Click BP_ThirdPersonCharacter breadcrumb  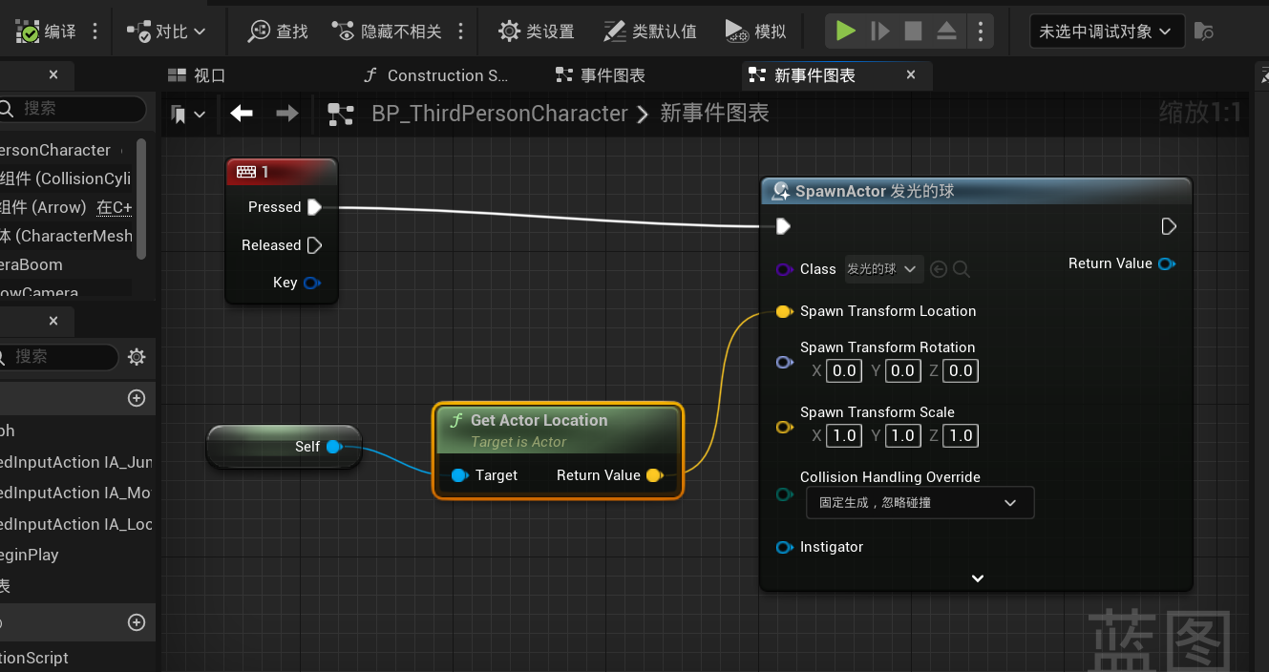pos(499,114)
